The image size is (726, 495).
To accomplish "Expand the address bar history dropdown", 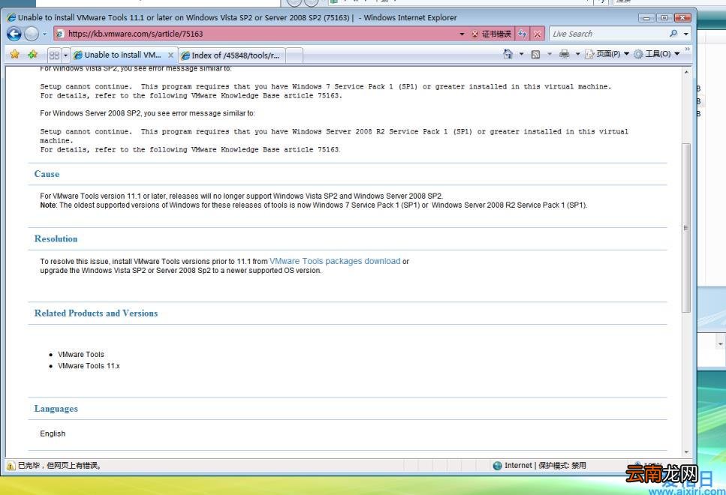I will (x=462, y=34).
